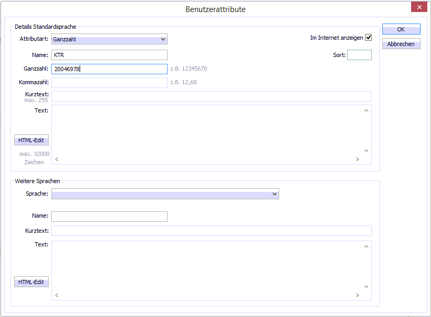Click the Name field containing KTR
Screen dimensions: 431x317
point(109,55)
